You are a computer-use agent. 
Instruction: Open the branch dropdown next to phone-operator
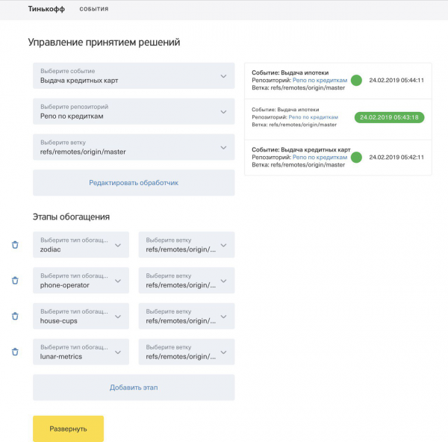coord(186,281)
